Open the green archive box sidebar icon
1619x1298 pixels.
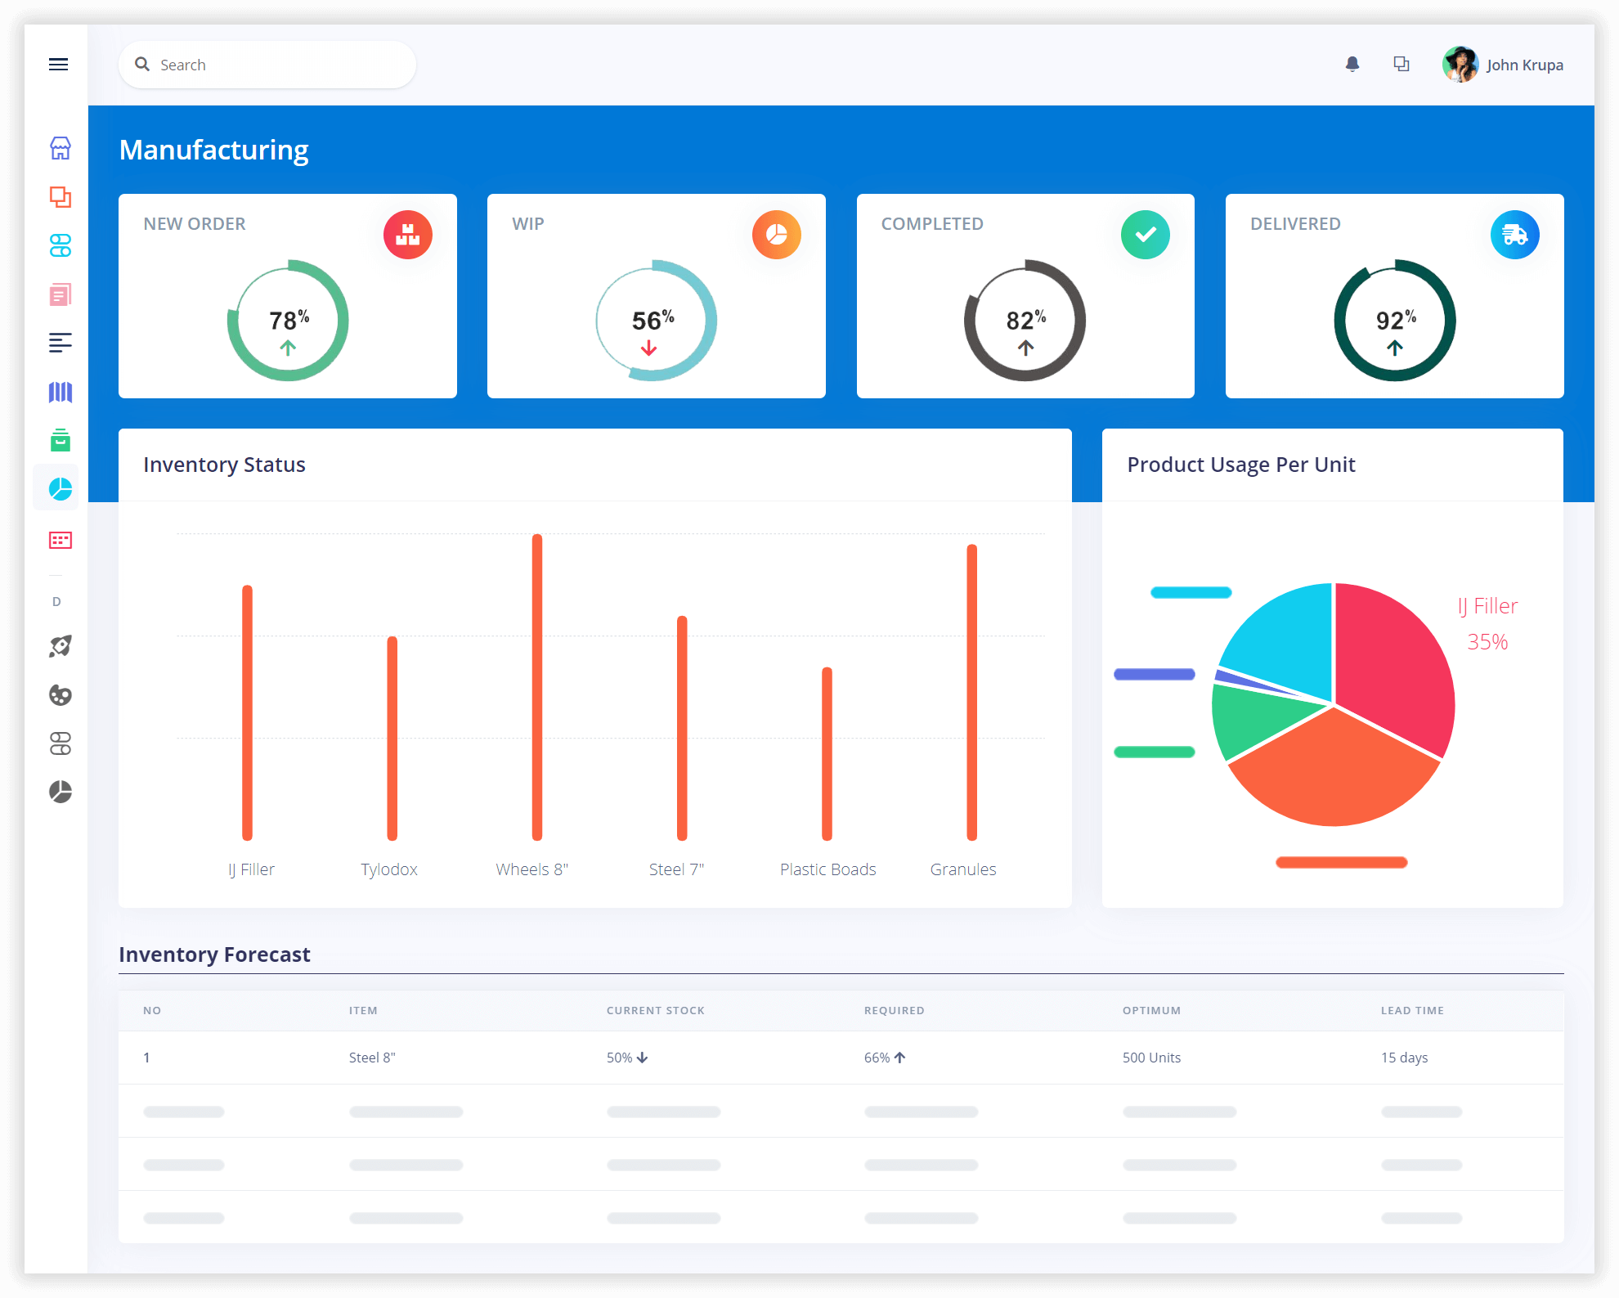[61, 440]
